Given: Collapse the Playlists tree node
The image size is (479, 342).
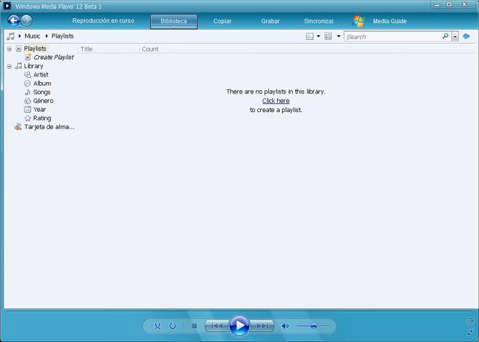Looking at the screenshot, I should coord(10,49).
